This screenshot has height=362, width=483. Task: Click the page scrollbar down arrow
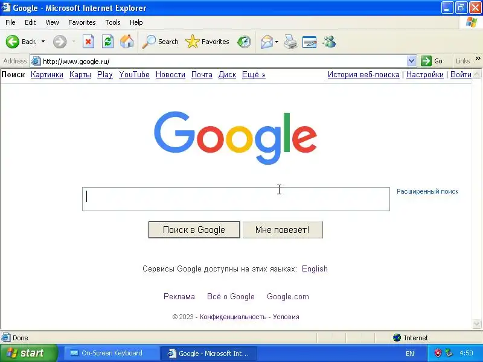coord(476,323)
